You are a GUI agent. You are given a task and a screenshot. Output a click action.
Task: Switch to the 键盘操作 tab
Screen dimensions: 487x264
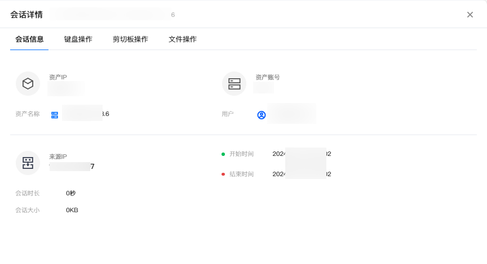click(x=78, y=39)
